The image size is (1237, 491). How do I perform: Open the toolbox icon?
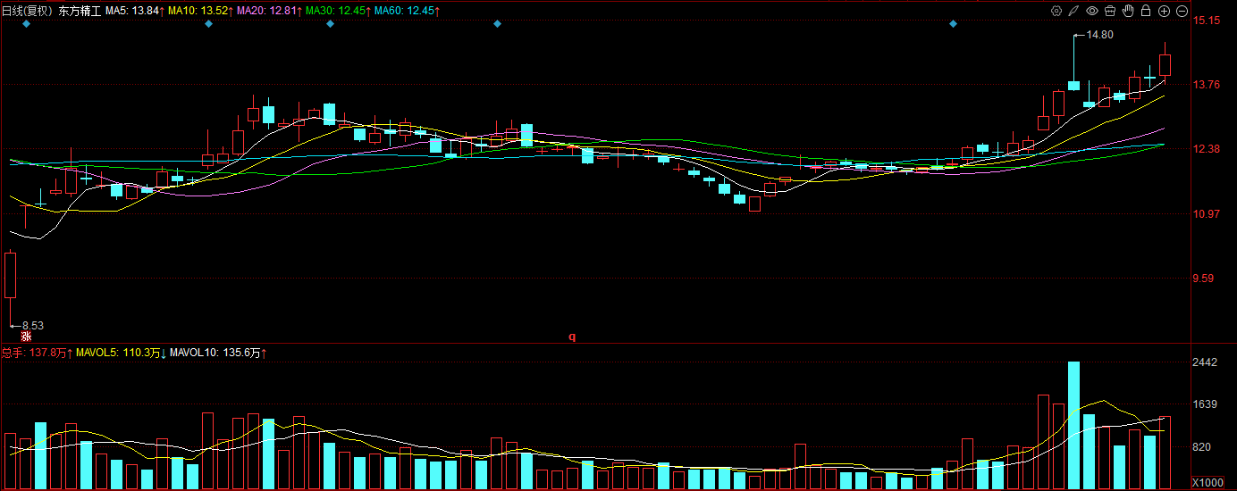click(x=1110, y=11)
